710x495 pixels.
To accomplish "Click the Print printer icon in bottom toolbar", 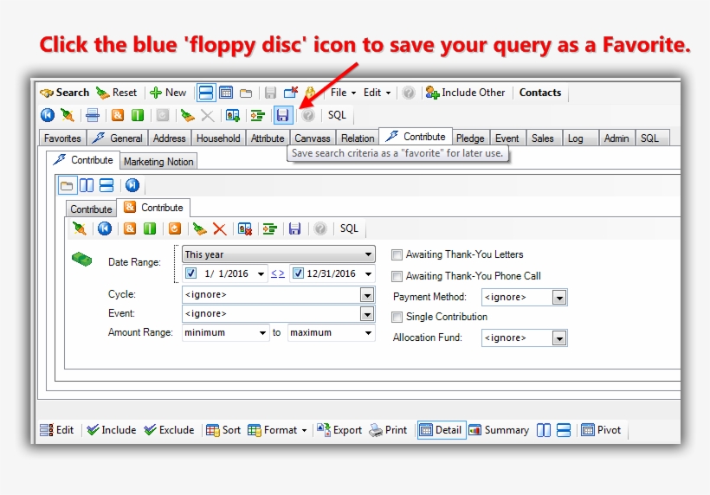I will [376, 430].
